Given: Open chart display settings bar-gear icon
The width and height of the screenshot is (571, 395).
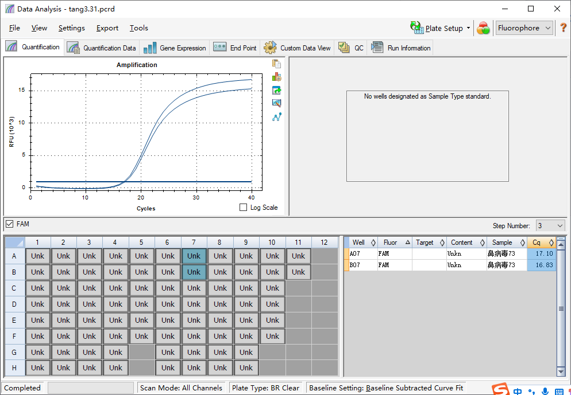Looking at the screenshot, I should [276, 77].
